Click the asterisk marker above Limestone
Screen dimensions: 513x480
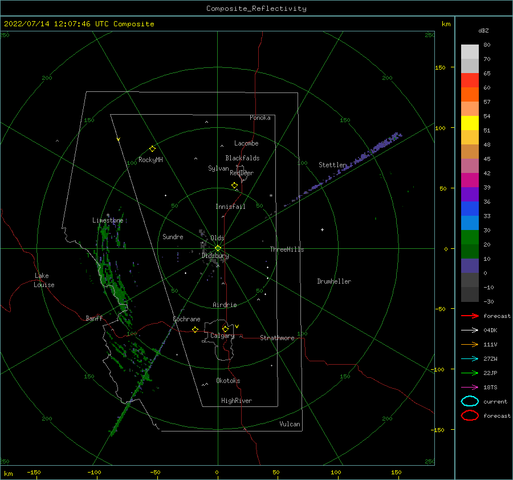tap(108, 215)
